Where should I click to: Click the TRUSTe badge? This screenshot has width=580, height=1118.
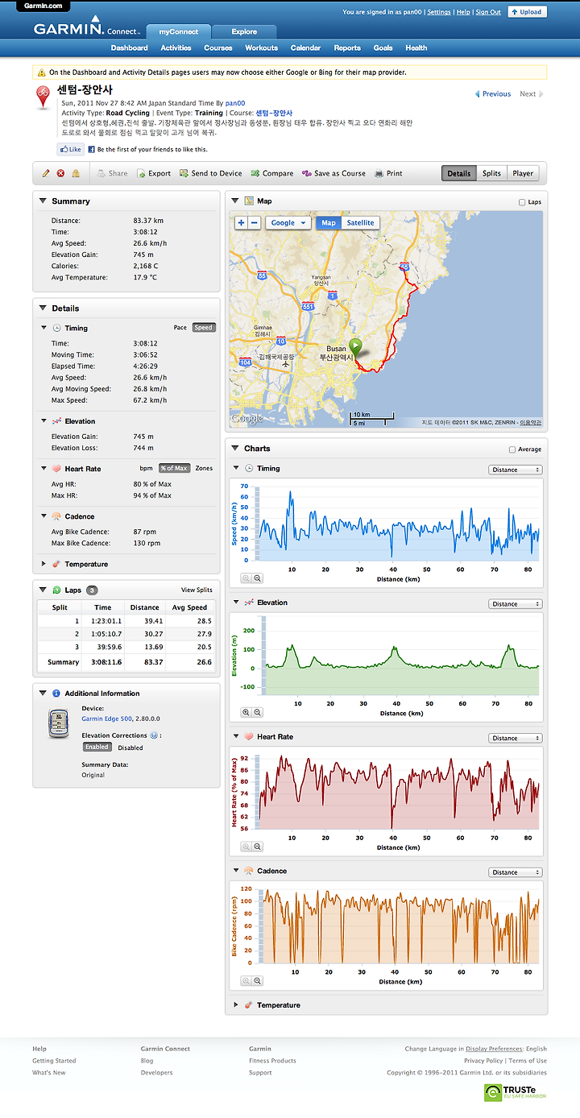(516, 1092)
